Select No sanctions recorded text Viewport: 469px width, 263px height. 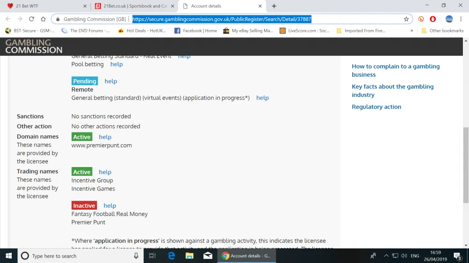click(101, 116)
